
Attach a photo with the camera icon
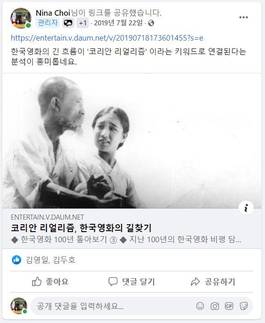click(x=215, y=306)
